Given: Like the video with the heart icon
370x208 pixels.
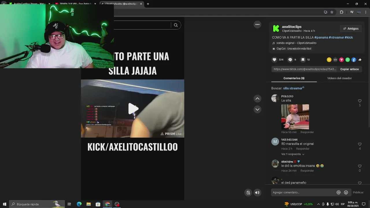Looking at the screenshot, I should point(274,60).
